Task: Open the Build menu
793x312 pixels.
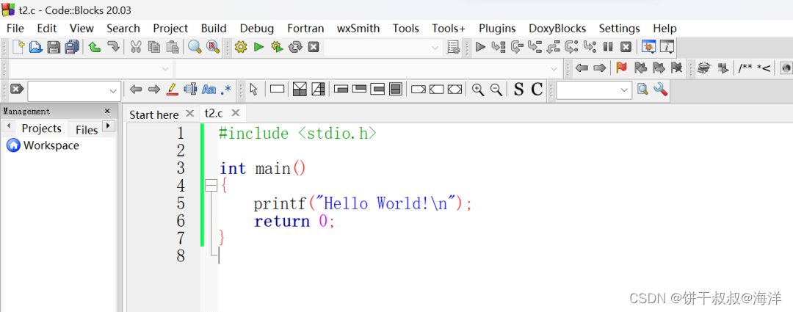Action: point(214,29)
